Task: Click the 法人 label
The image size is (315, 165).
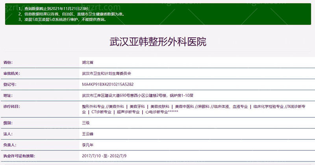Action: point(8,134)
